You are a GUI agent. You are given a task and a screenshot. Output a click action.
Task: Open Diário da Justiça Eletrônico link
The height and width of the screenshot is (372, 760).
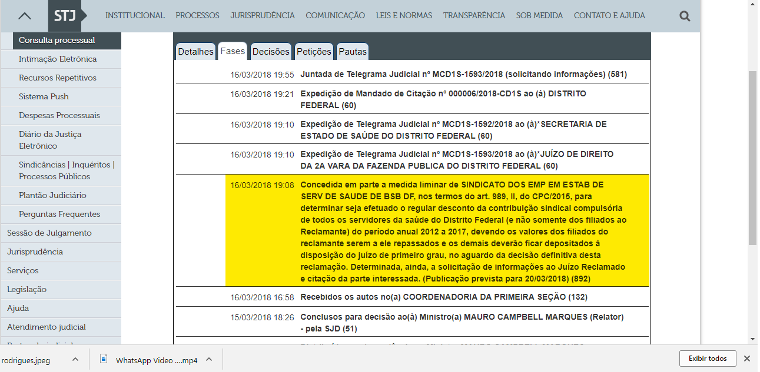click(x=50, y=140)
